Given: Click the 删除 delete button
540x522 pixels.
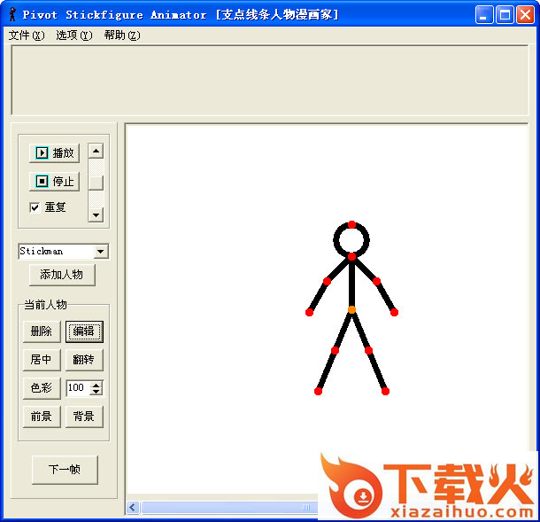Looking at the screenshot, I should (x=42, y=331).
